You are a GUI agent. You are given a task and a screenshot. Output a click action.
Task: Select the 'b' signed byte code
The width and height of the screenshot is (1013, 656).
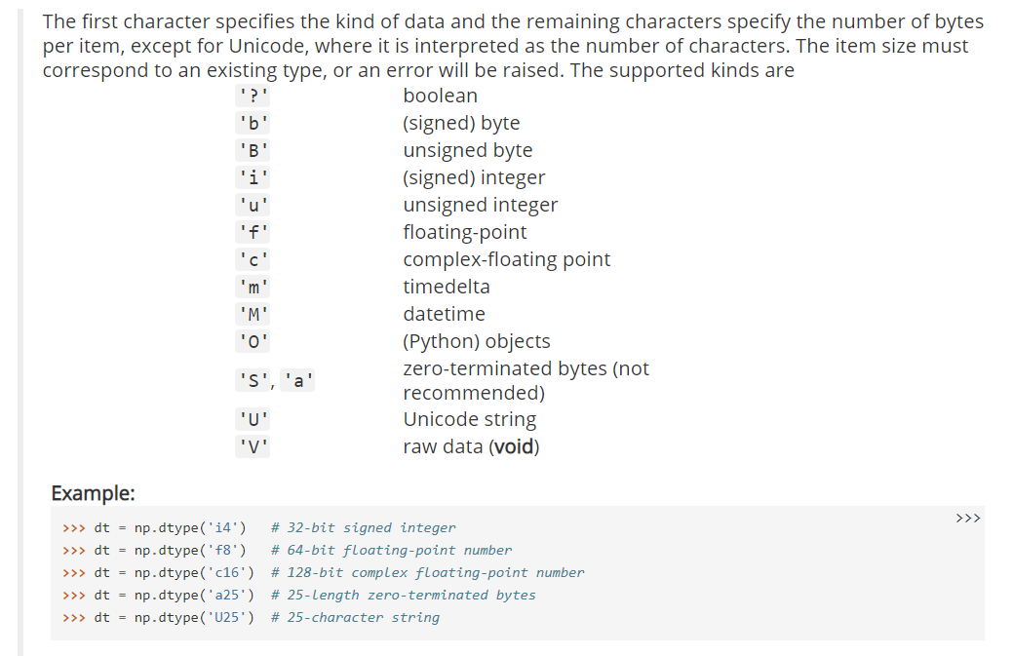point(253,123)
